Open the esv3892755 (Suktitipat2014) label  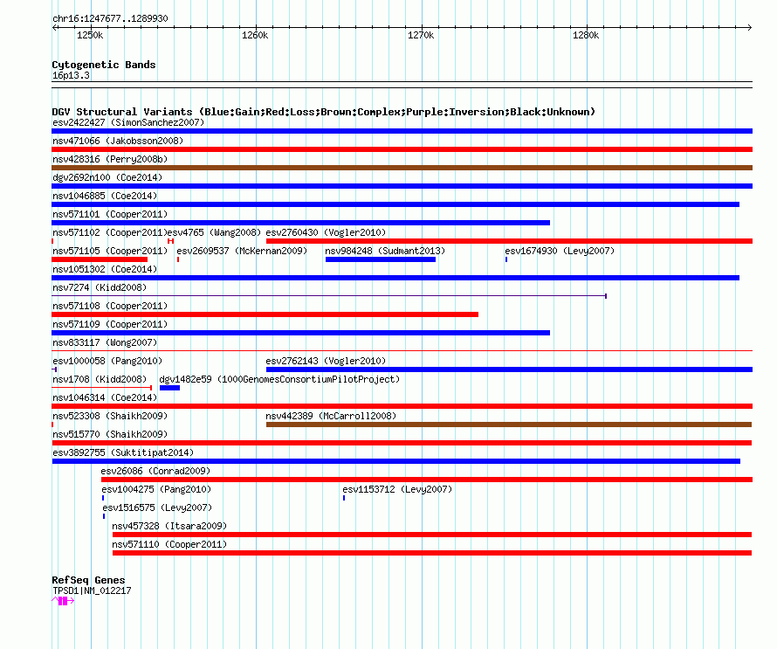tap(123, 452)
